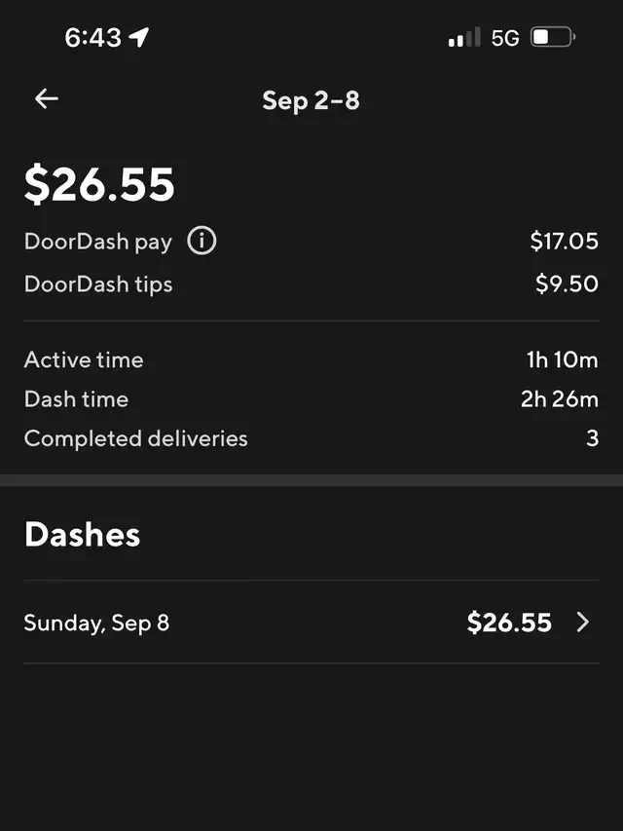Tap the $26.55 Sunday dash amount
The image size is (623, 831).
[x=509, y=623]
